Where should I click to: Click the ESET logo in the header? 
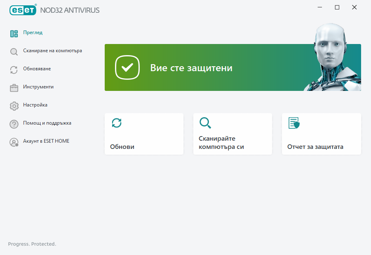[x=23, y=10]
